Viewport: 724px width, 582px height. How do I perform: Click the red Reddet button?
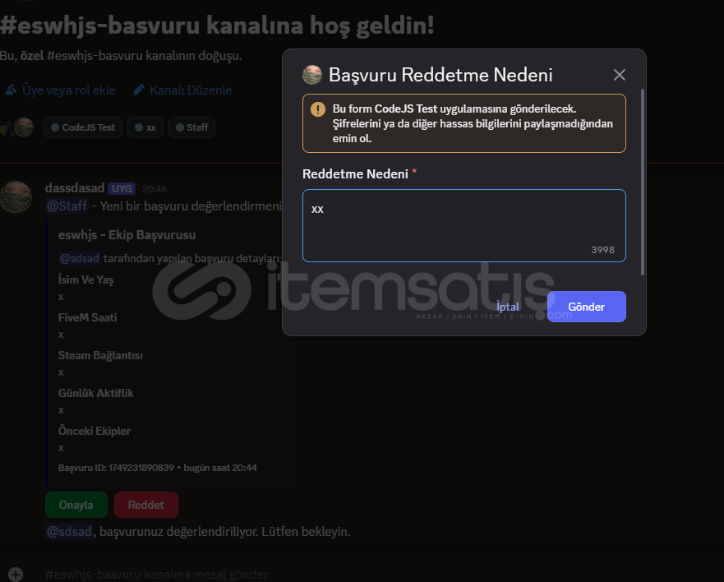tap(146, 505)
